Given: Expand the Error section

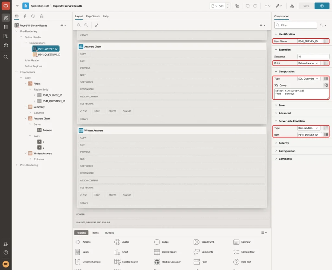Looking at the screenshot, I should [x=276, y=105].
